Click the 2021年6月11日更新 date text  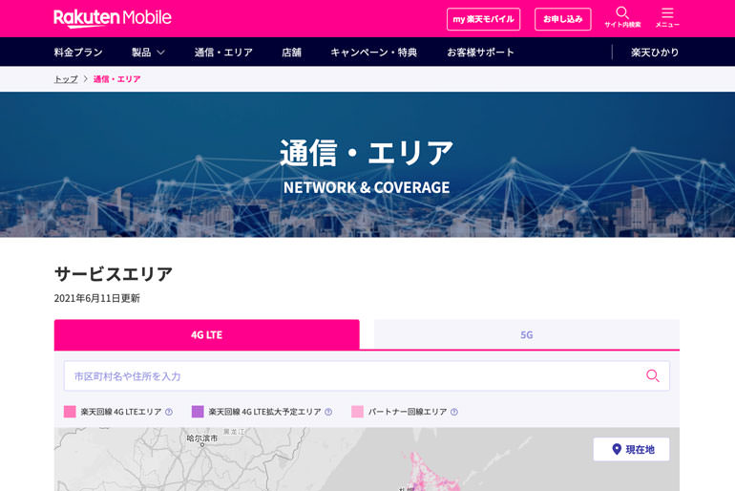click(97, 298)
